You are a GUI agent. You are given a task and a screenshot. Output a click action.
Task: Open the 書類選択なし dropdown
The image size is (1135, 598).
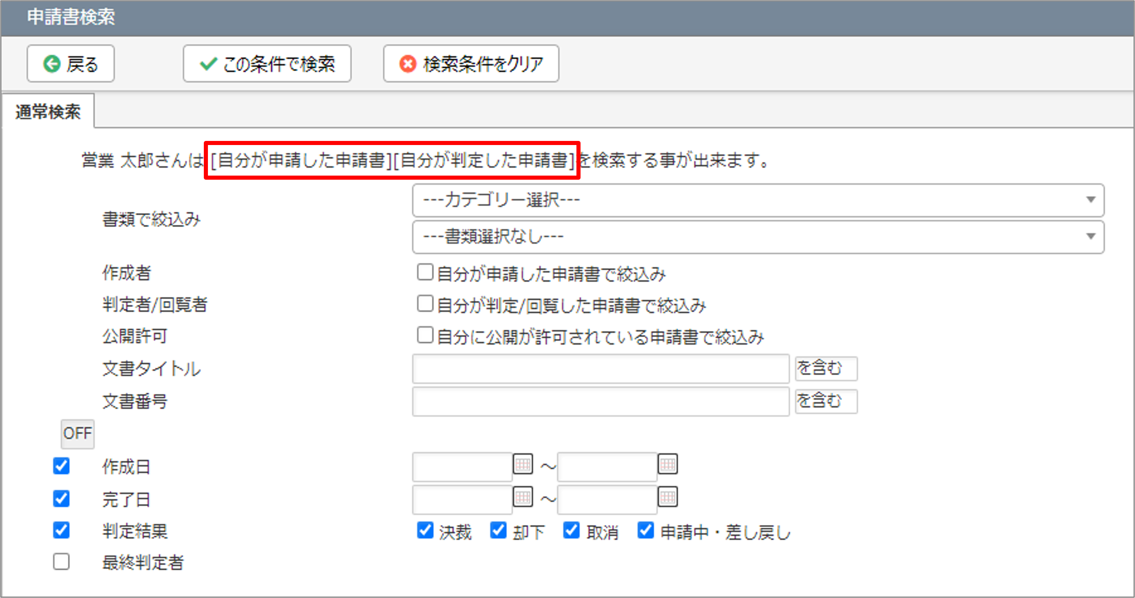pos(758,237)
